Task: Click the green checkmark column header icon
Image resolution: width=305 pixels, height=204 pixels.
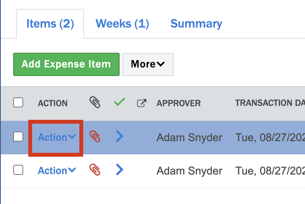Action: click(x=120, y=102)
